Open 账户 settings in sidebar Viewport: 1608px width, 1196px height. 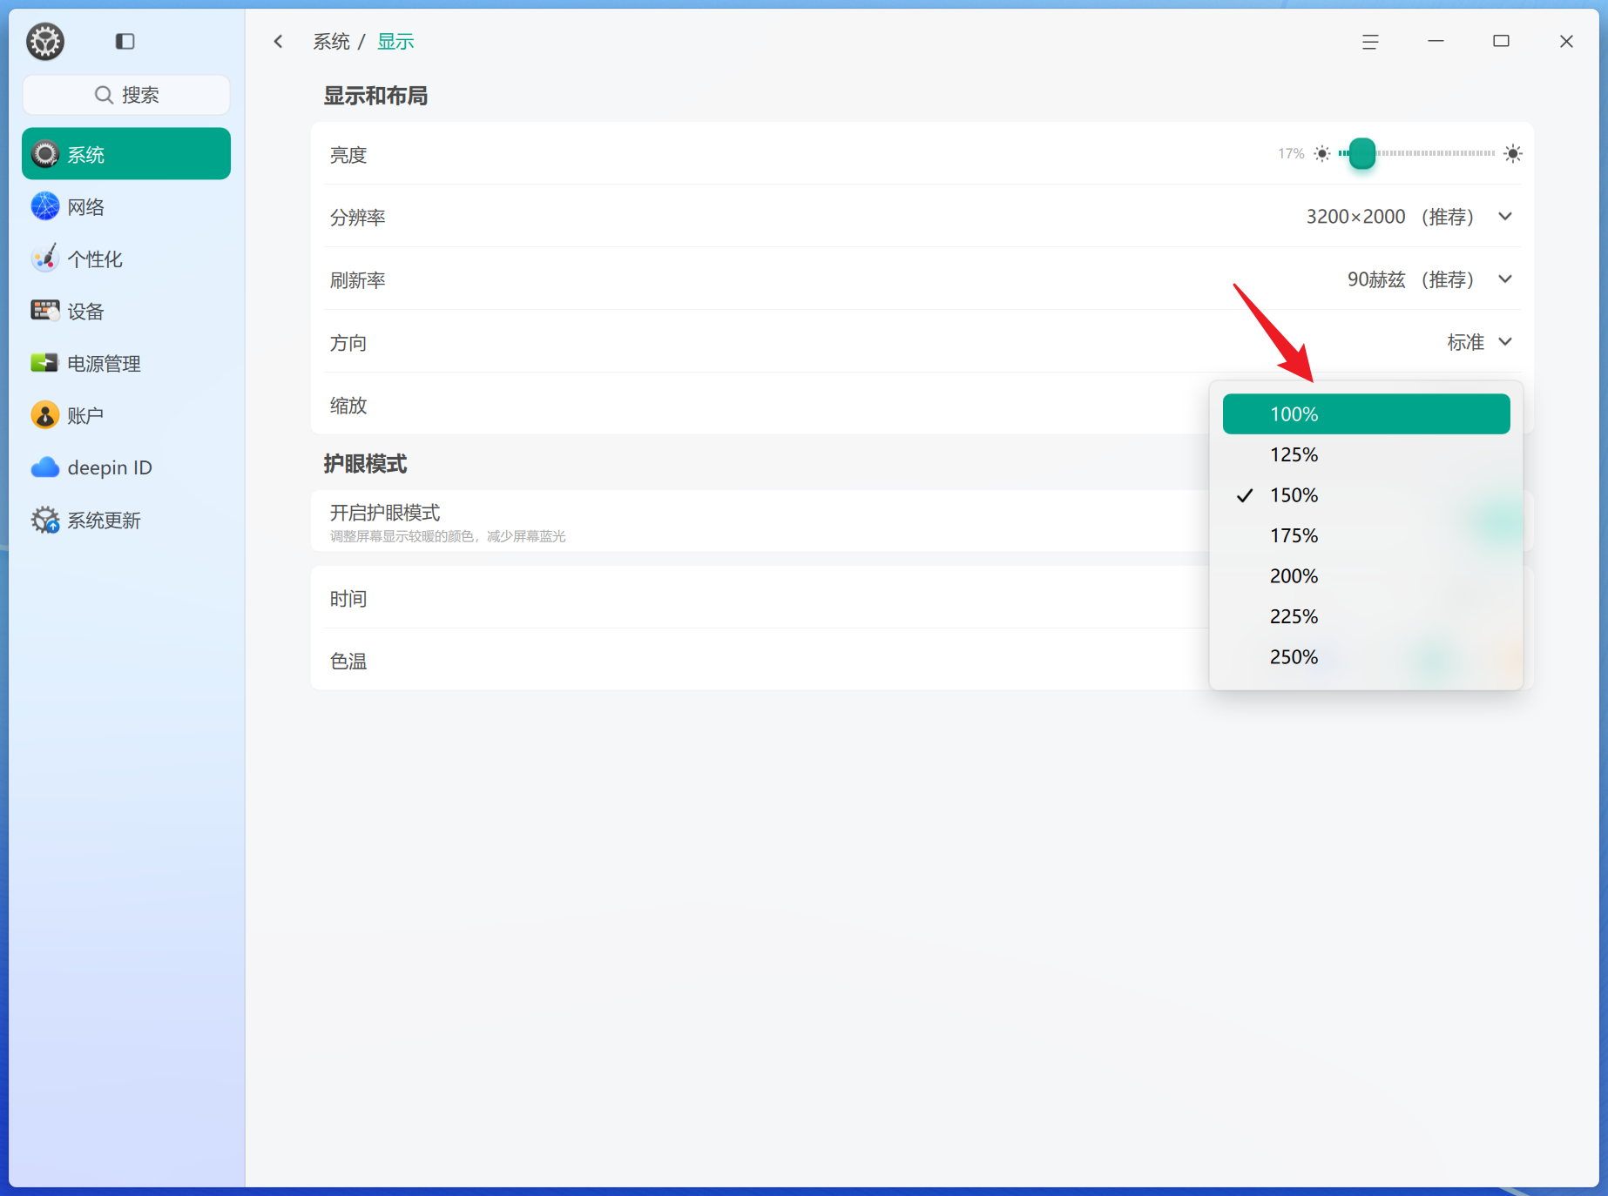(126, 415)
